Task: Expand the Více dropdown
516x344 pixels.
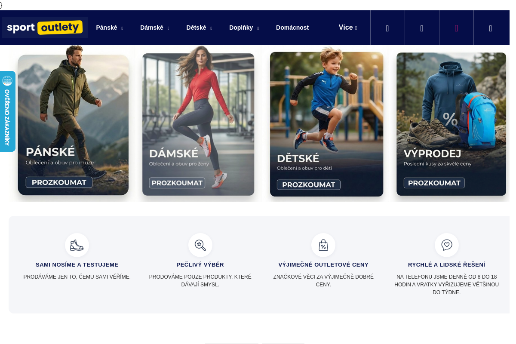Action: [348, 28]
